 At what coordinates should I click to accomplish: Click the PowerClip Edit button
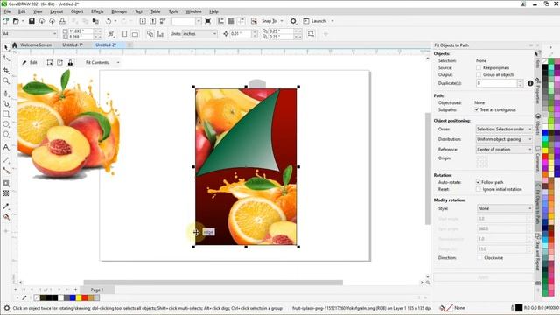(30, 62)
